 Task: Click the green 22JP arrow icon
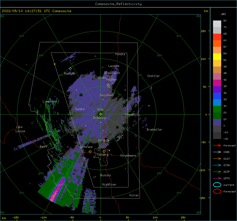click(x=217, y=172)
